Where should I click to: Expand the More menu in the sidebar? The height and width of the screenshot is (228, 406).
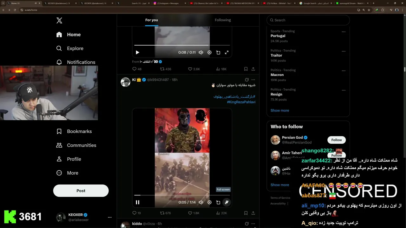(x=67, y=173)
